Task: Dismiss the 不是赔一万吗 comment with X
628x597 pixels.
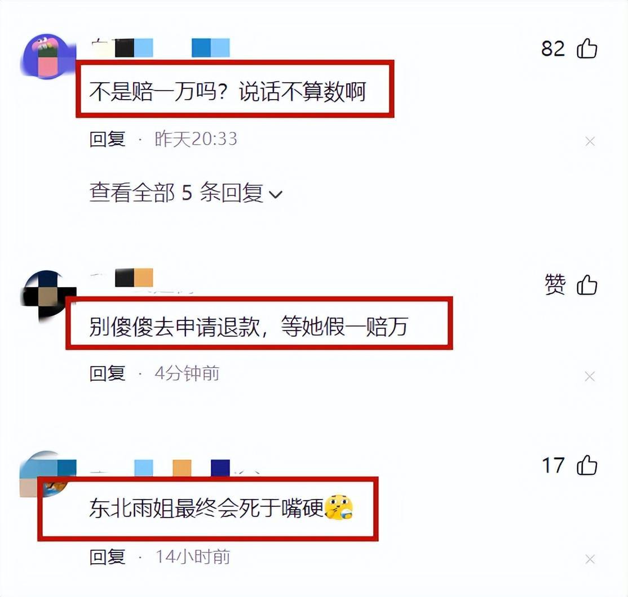Action: click(x=590, y=141)
